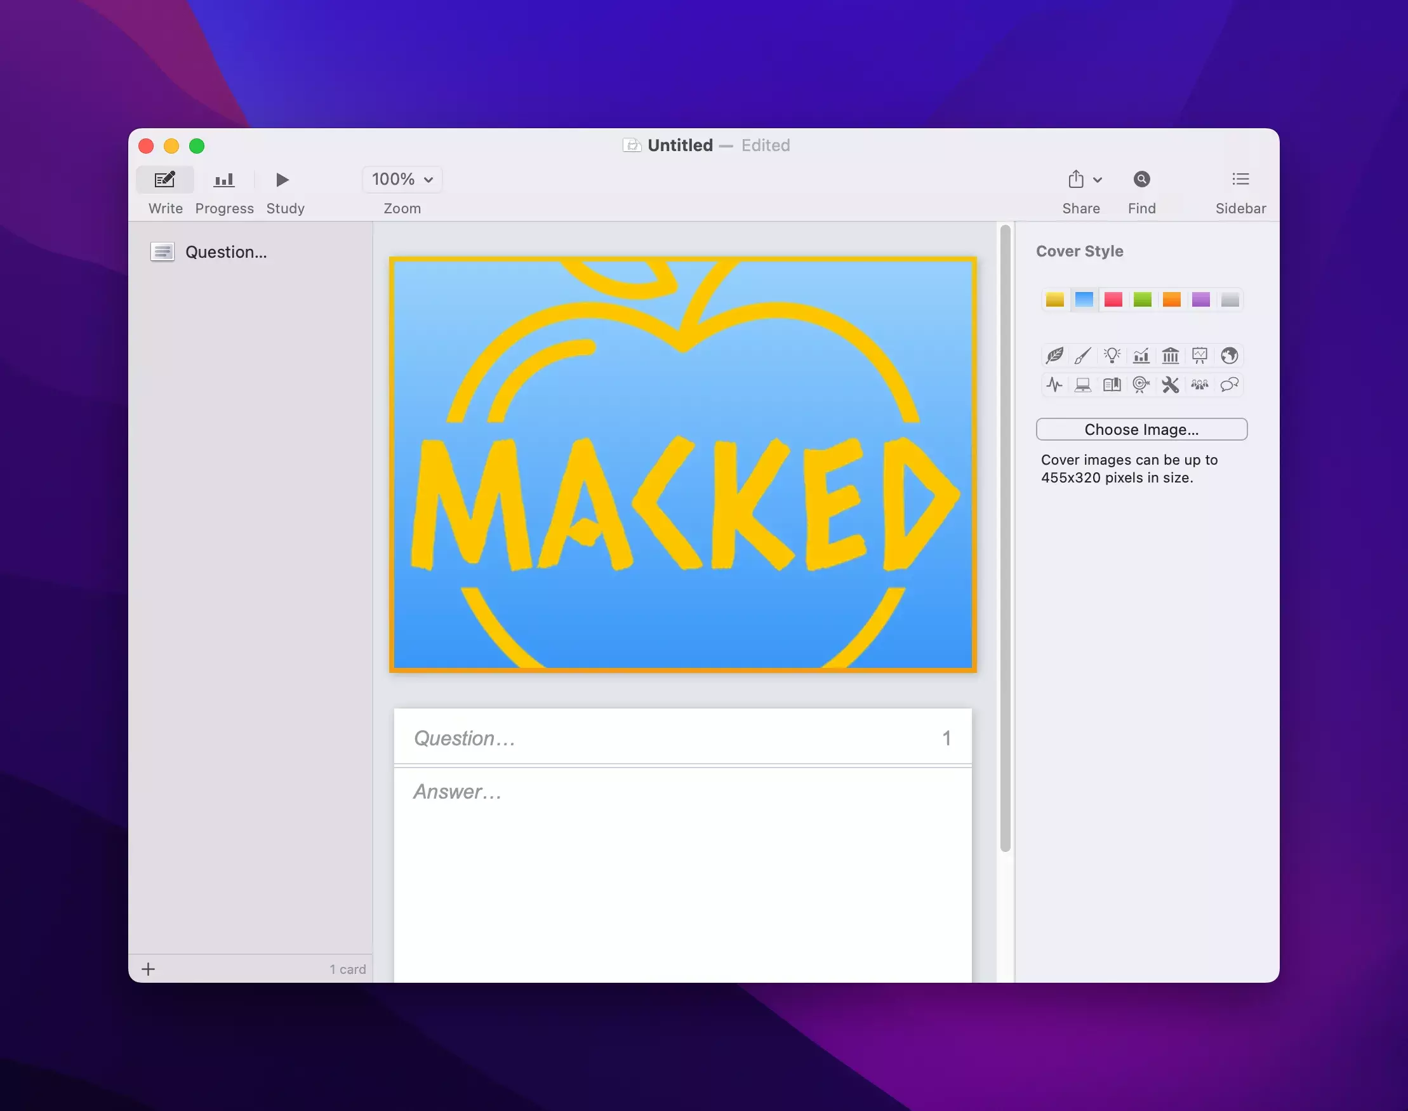Choose the wrench and screwdriver cover icon
This screenshot has height=1111, width=1408.
[x=1170, y=385]
